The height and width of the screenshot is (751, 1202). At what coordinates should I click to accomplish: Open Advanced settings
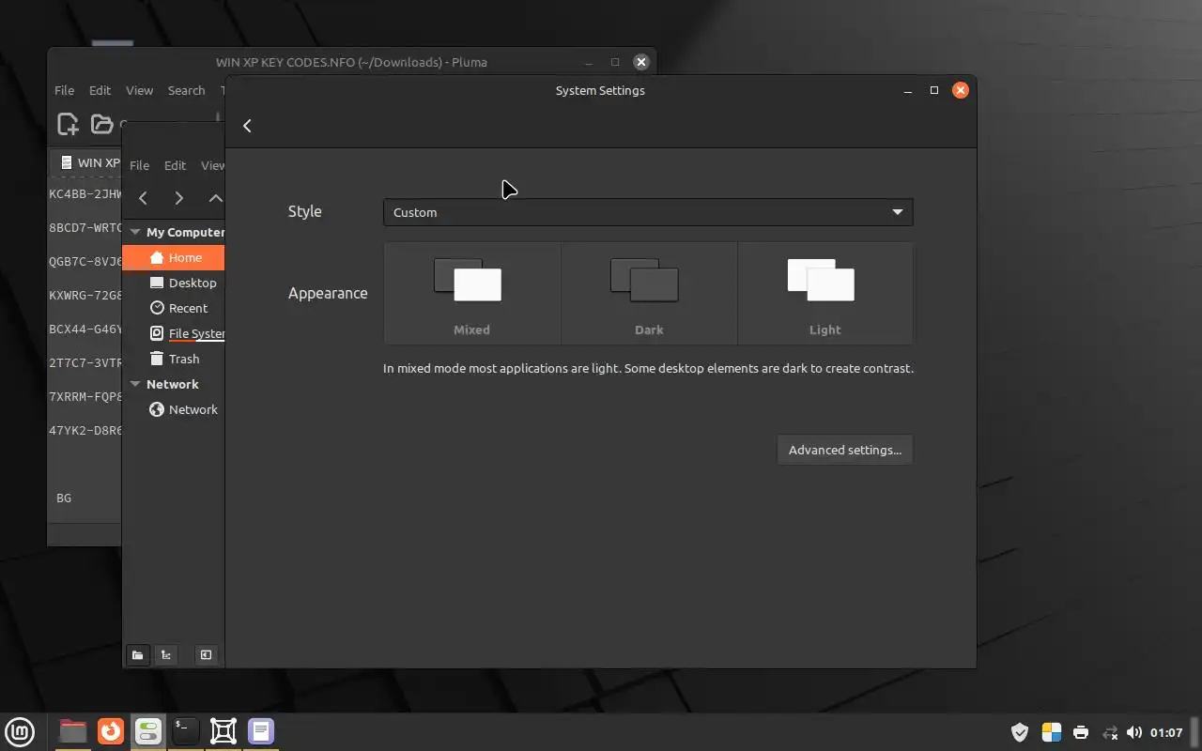[x=845, y=450]
